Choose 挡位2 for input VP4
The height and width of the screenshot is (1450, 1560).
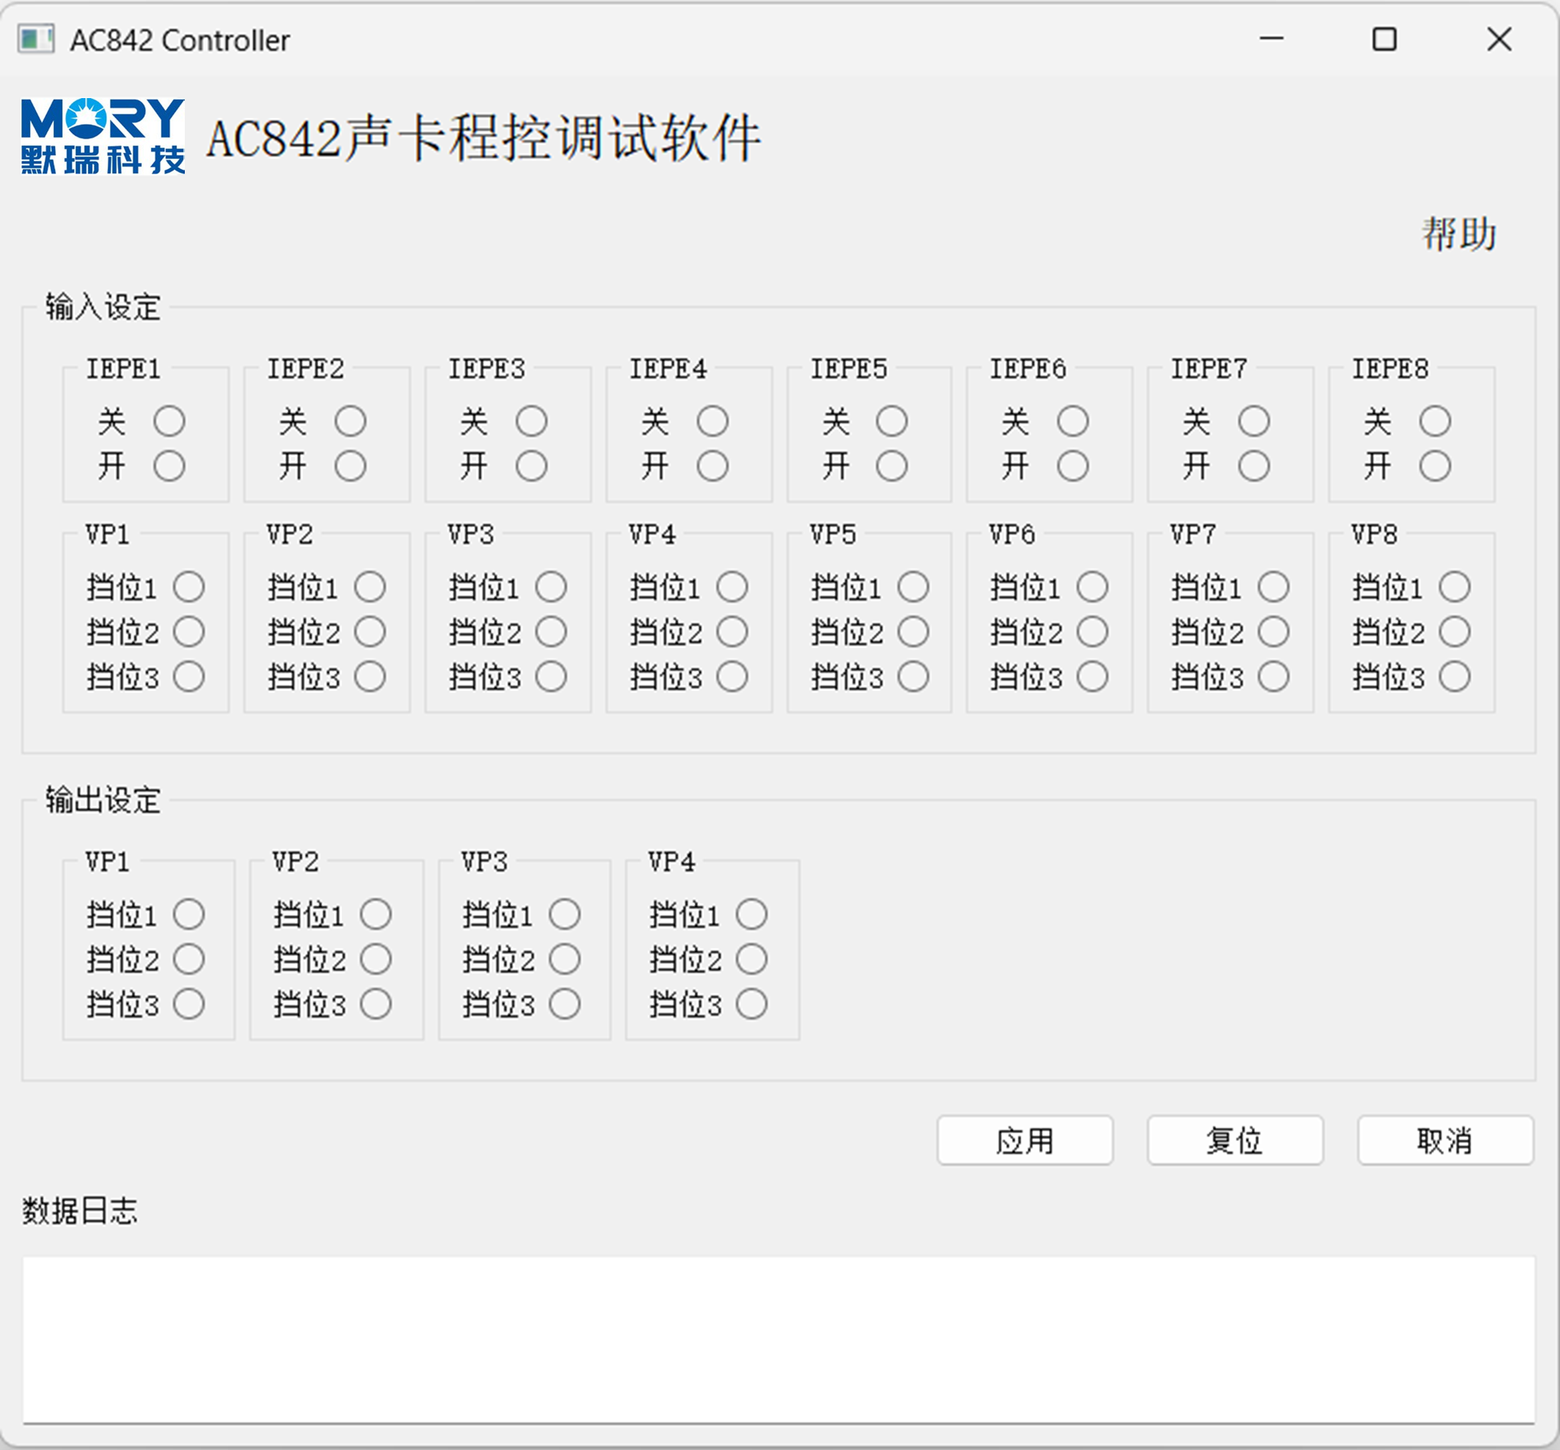[732, 632]
